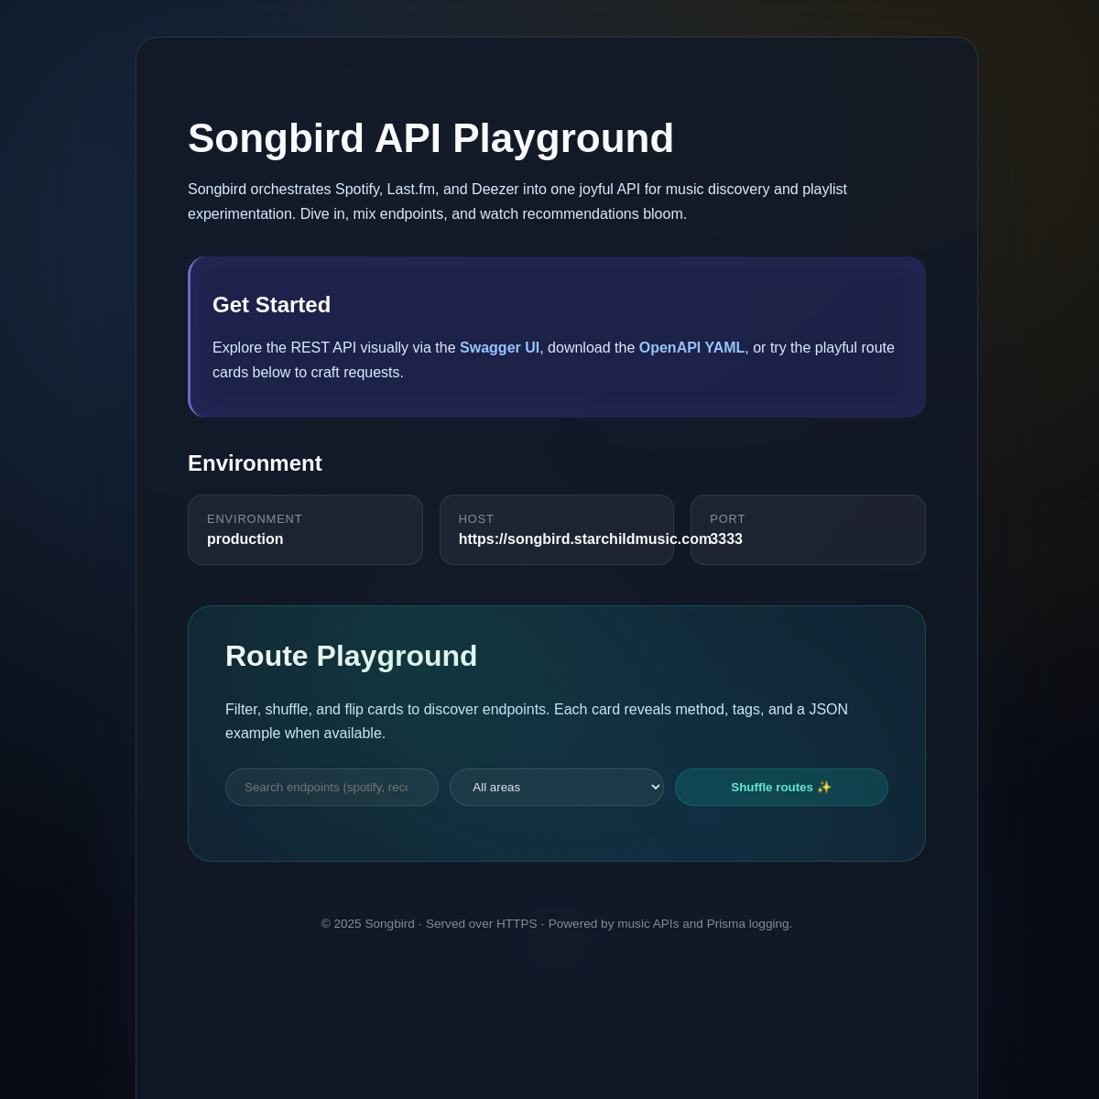The width and height of the screenshot is (1099, 1099).
Task: Click the Songbird intro paragraph
Action: 517,201
